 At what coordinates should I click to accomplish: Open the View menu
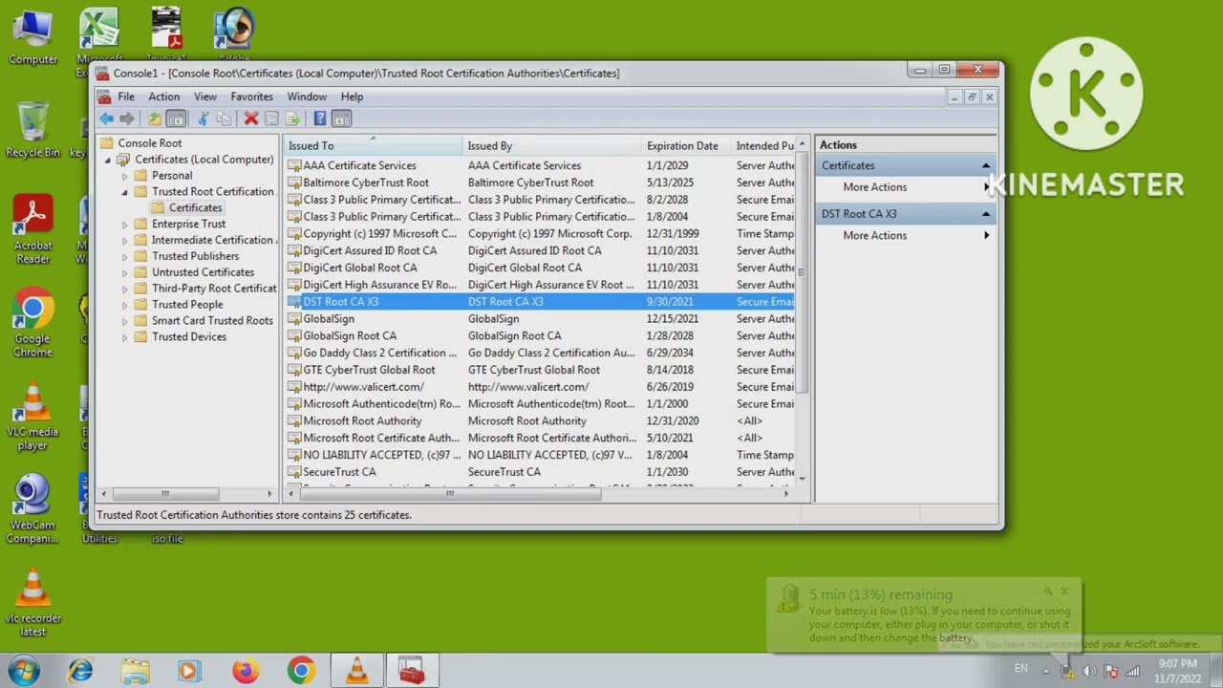[x=205, y=97]
